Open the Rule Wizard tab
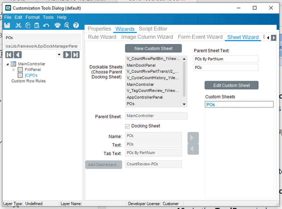282x209 pixels. [x=102, y=37]
